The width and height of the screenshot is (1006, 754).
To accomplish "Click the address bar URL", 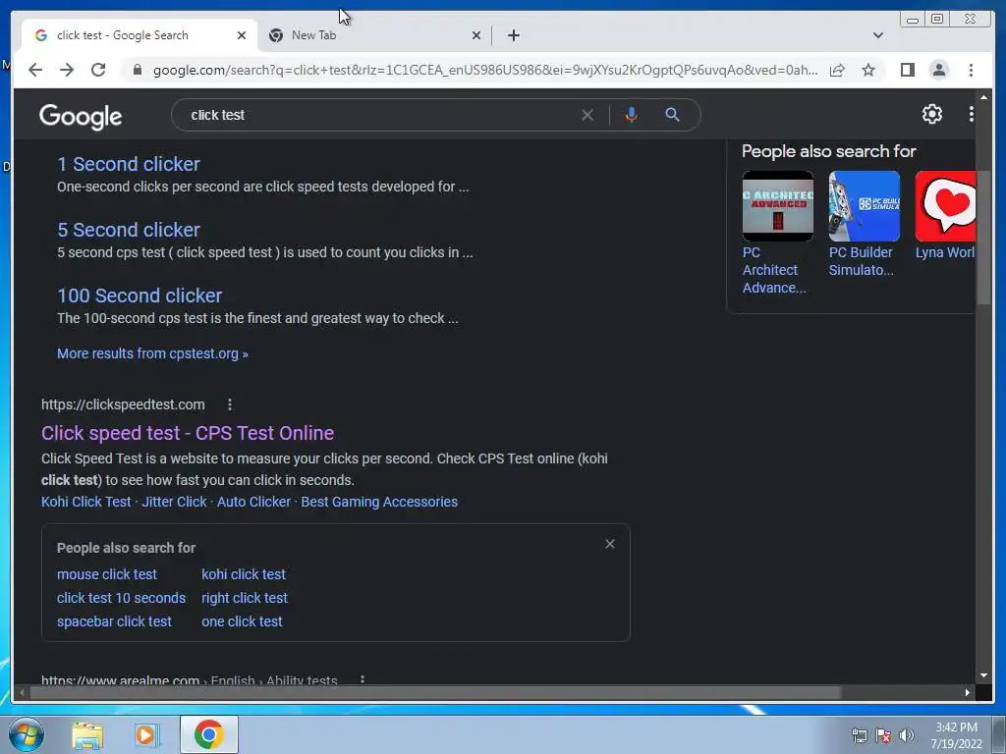I will 485,70.
